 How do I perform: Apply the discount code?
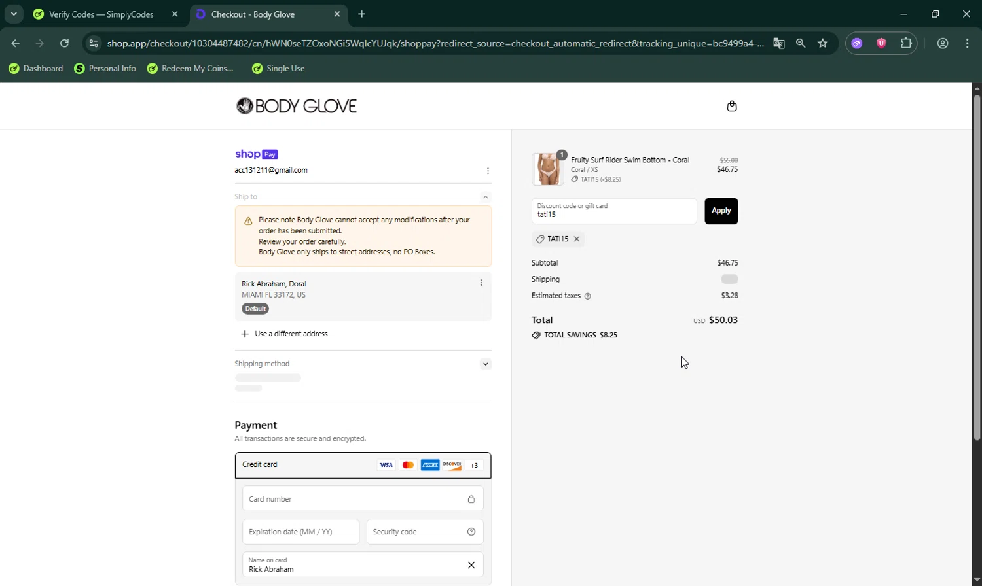pos(721,211)
